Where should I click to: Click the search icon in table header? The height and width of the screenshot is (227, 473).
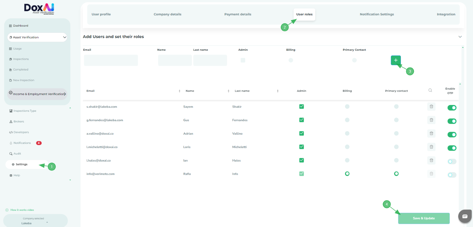click(430, 91)
